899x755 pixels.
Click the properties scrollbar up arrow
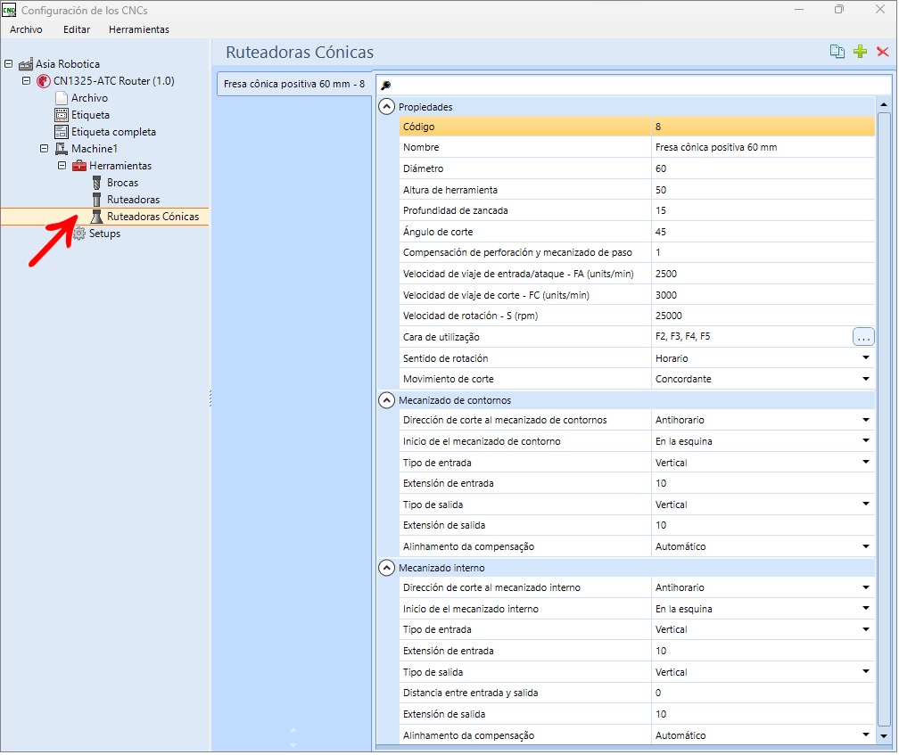point(884,105)
